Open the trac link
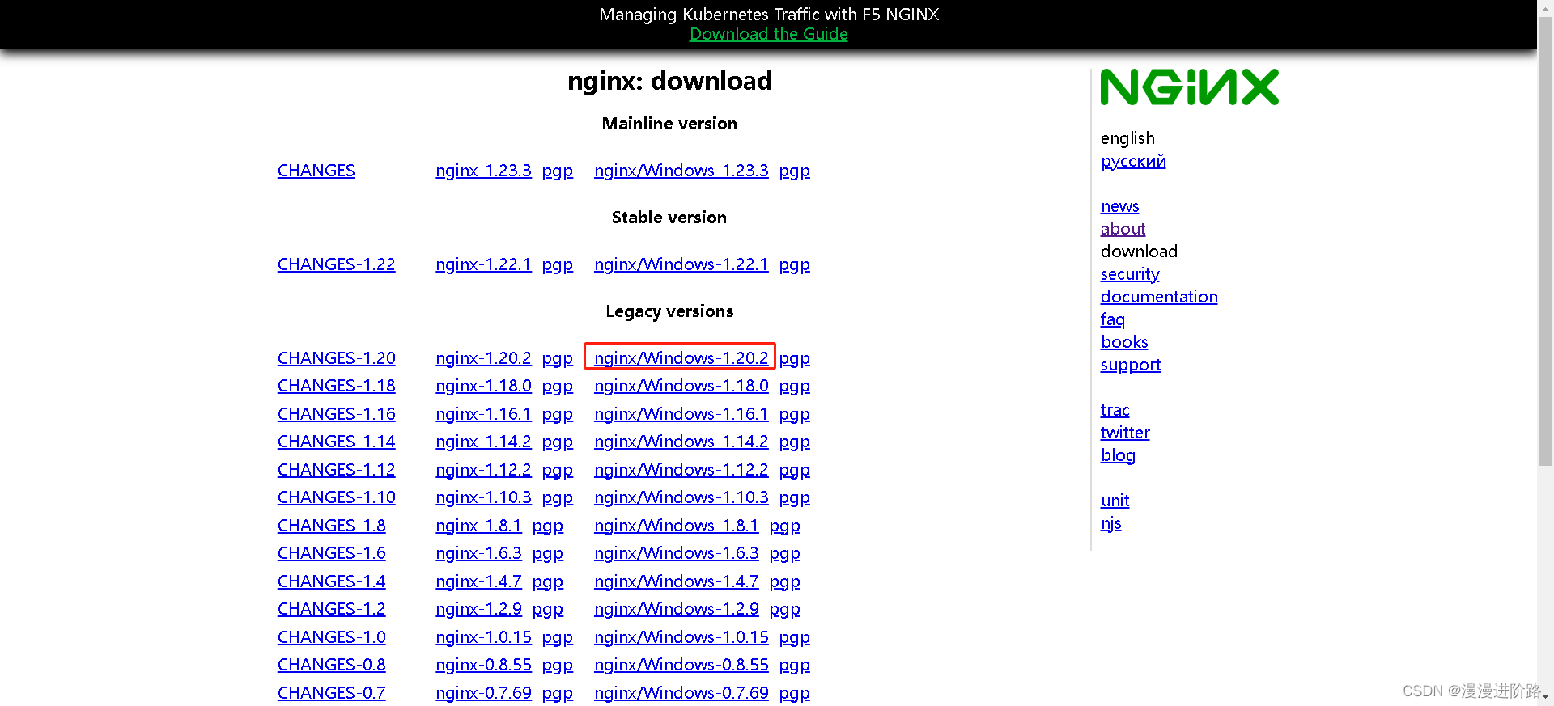Image resolution: width=1554 pixels, height=706 pixels. point(1115,410)
